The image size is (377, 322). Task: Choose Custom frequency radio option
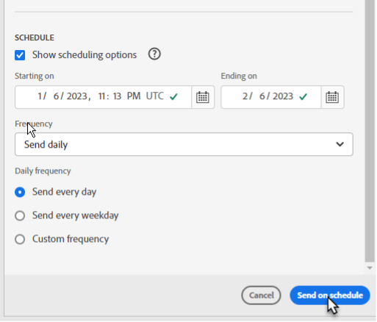pyautogui.click(x=20, y=239)
